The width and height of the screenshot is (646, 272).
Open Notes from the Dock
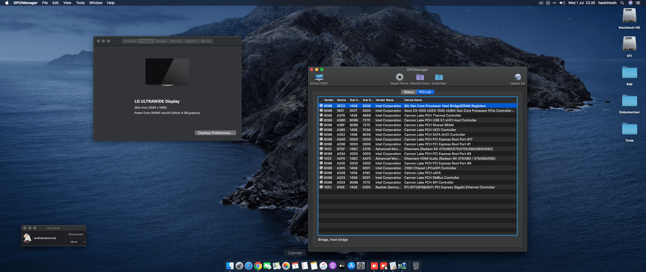[314, 266]
